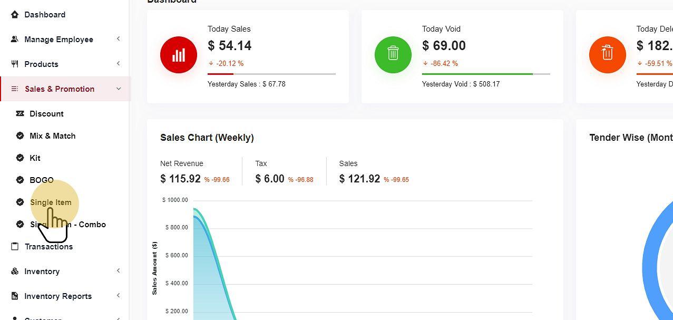The image size is (673, 320).
Task: Click the green Today Void trash icon
Action: point(393,55)
